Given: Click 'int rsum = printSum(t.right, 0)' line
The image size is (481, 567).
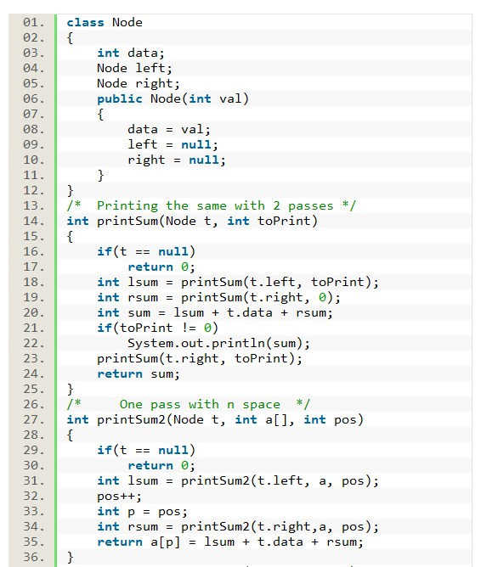Looking at the screenshot, I should tap(219, 297).
